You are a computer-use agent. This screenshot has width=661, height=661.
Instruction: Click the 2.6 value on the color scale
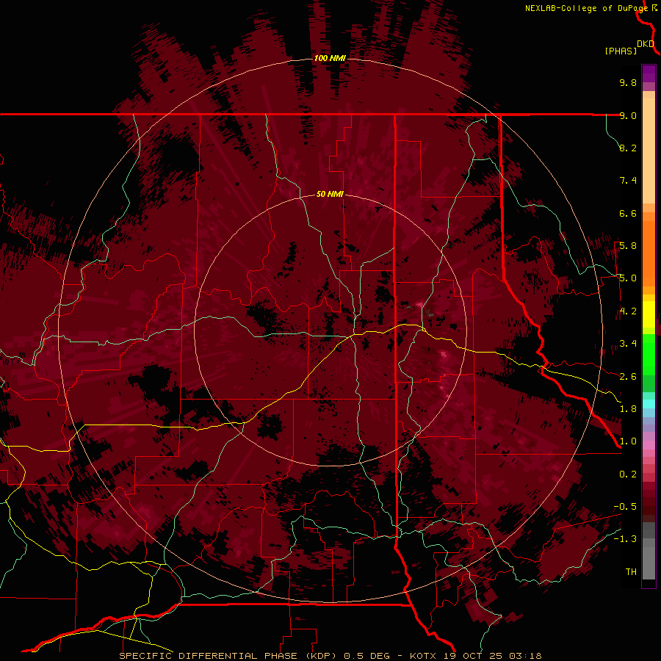[x=628, y=377]
